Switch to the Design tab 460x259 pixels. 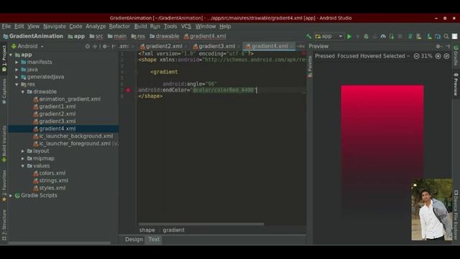point(134,240)
